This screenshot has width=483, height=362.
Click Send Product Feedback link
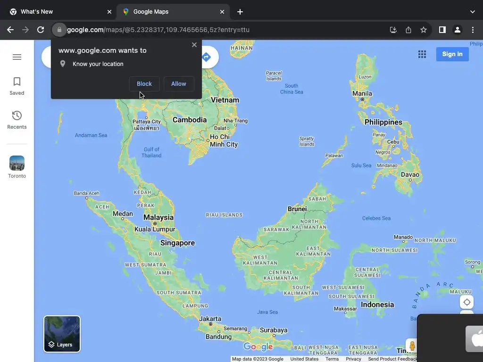click(x=392, y=359)
